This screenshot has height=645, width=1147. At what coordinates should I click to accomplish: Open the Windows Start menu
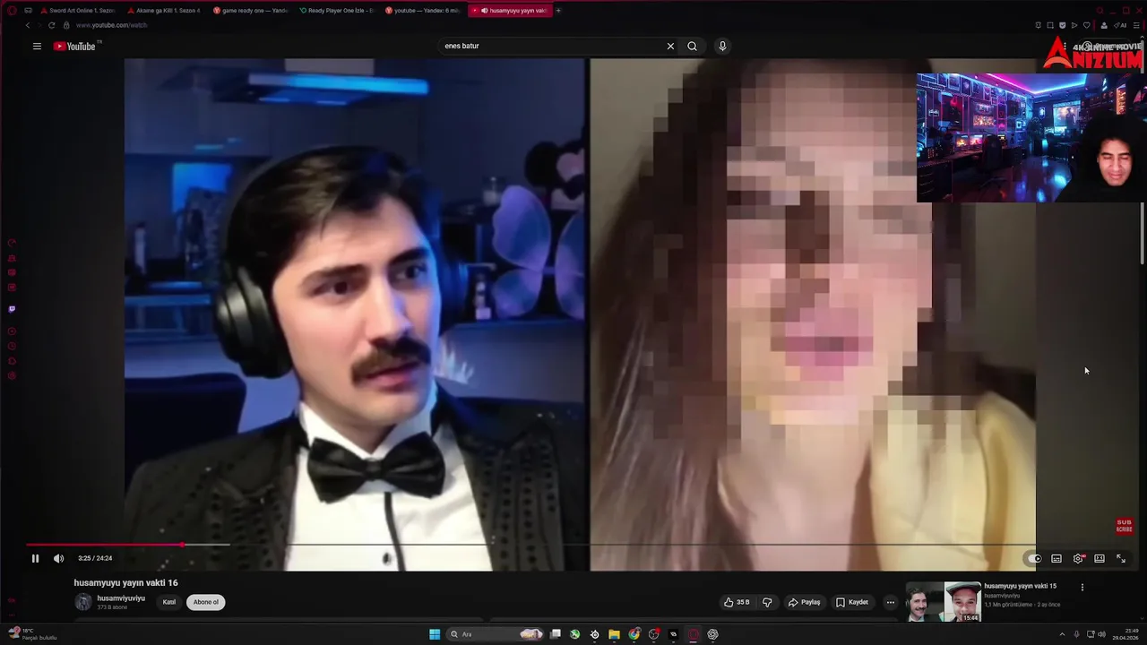[435, 634]
